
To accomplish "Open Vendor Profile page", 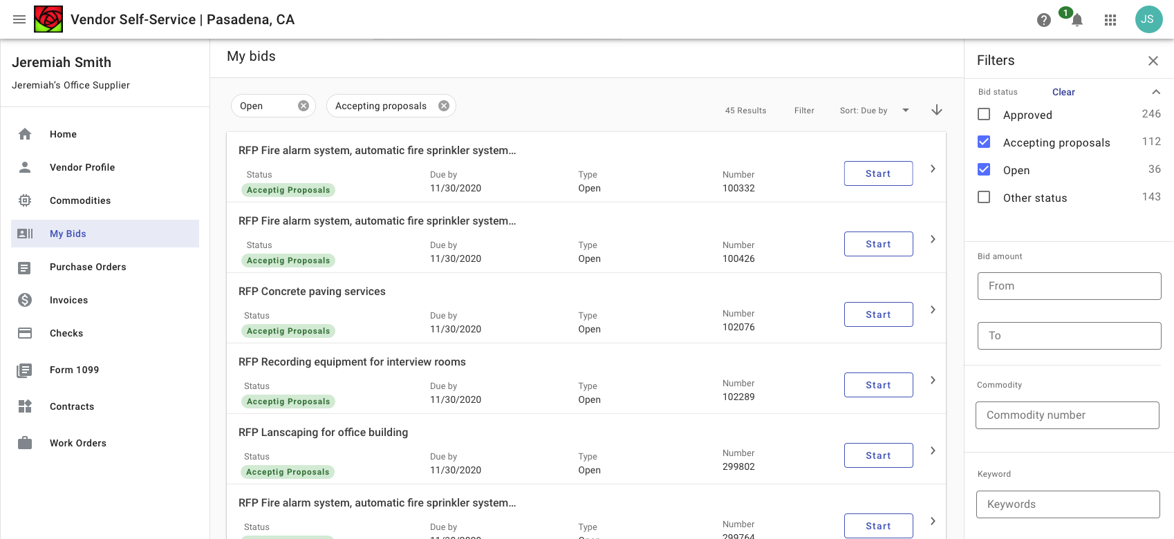I will point(105,167).
